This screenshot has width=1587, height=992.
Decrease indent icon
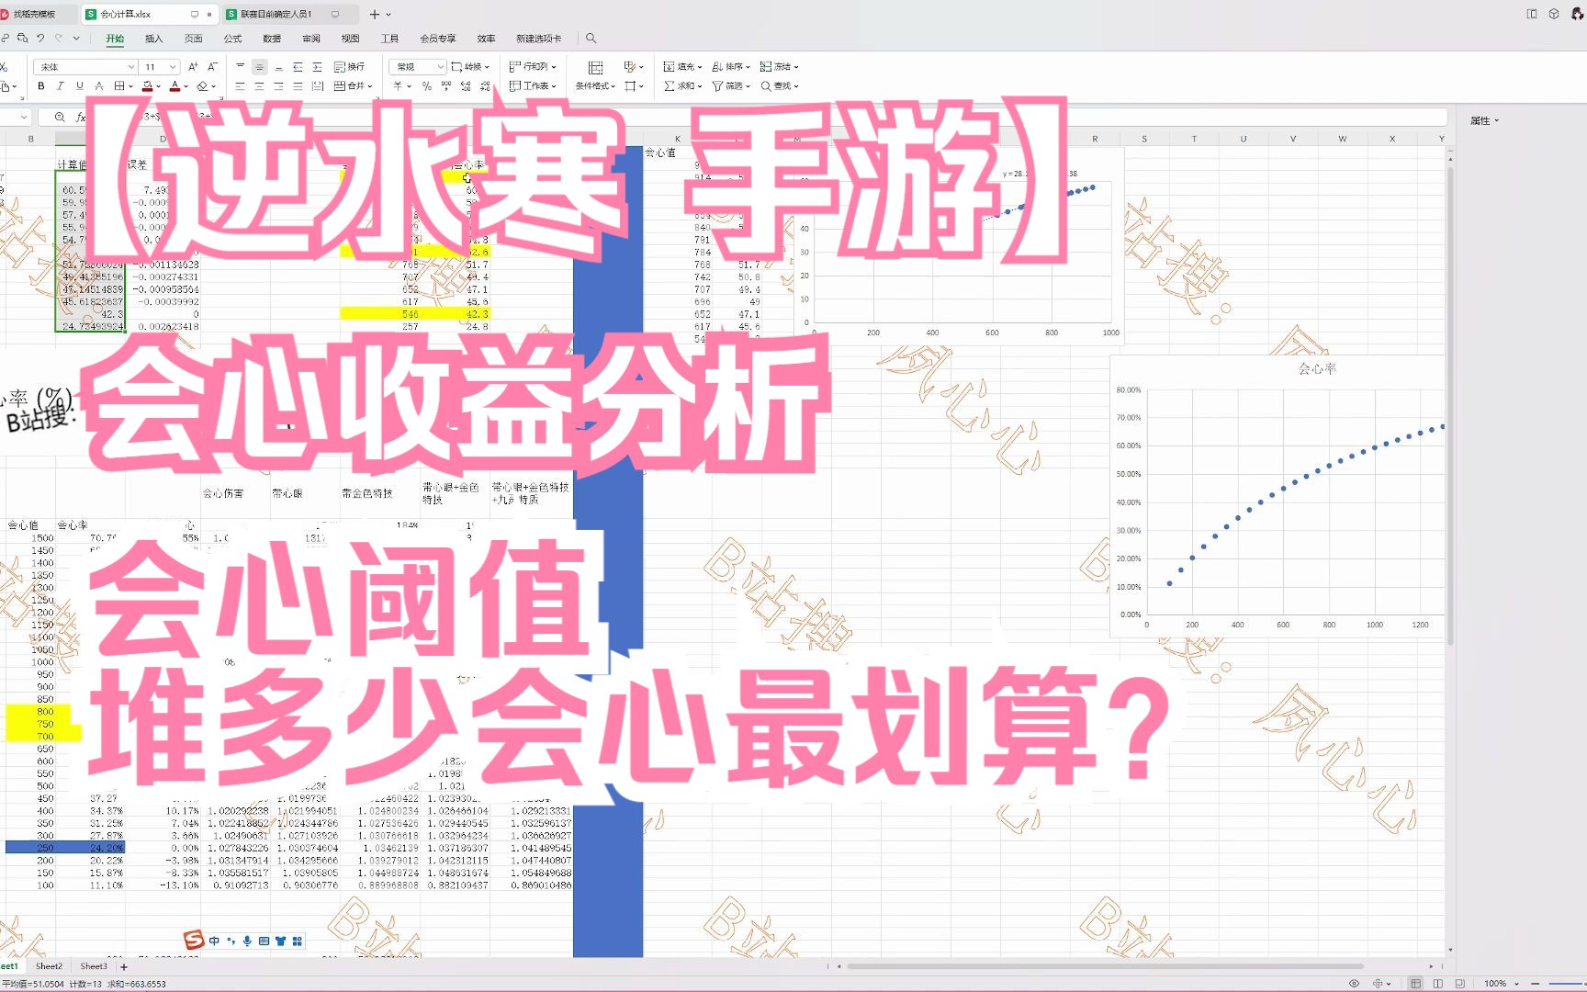298,67
